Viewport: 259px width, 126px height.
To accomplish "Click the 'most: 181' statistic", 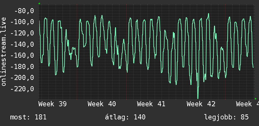I will (x=28, y=117).
